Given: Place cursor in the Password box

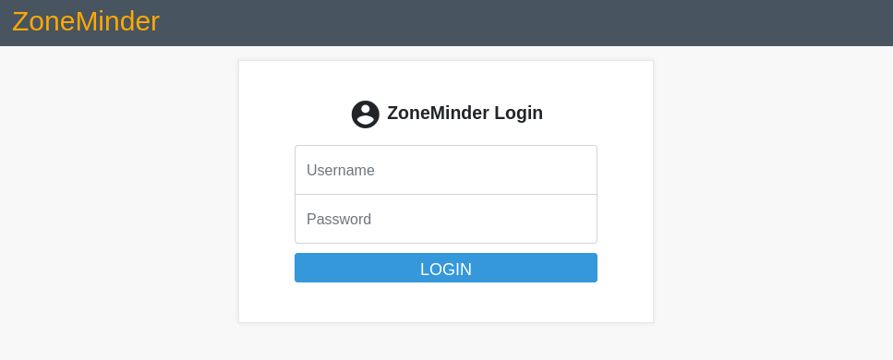Looking at the screenshot, I should [446, 219].
